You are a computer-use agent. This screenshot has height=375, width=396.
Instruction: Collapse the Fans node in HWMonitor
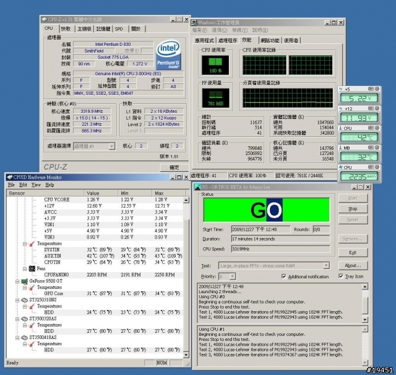(25, 269)
